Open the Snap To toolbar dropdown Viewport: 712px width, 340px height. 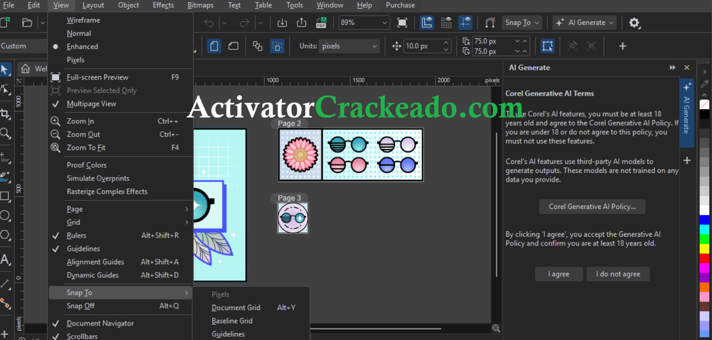[522, 22]
